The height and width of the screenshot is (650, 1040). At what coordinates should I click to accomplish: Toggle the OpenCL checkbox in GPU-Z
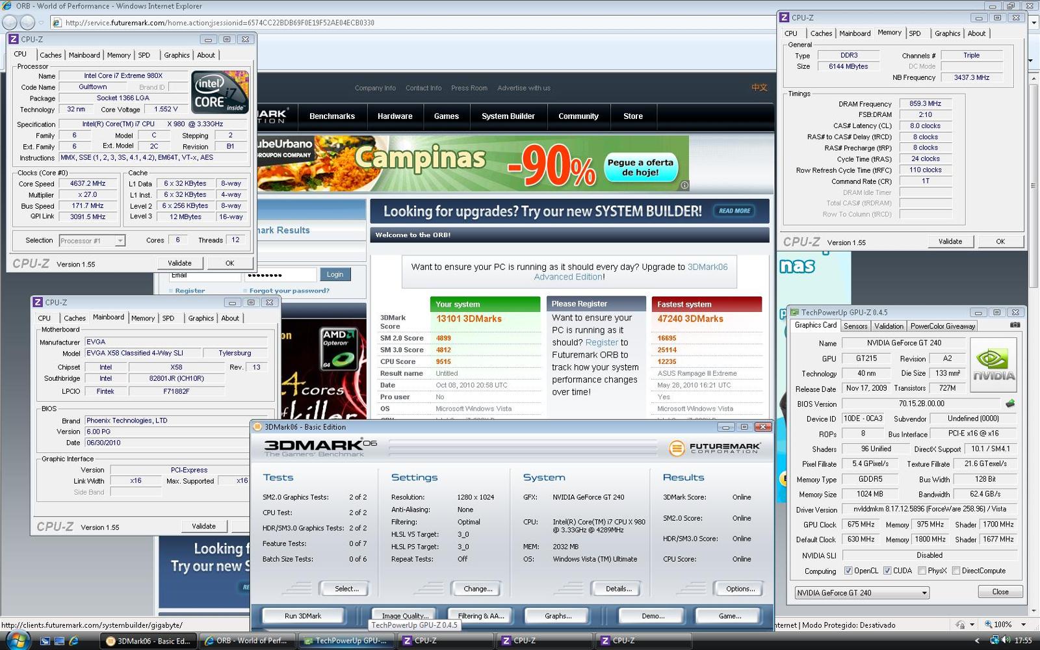(848, 571)
